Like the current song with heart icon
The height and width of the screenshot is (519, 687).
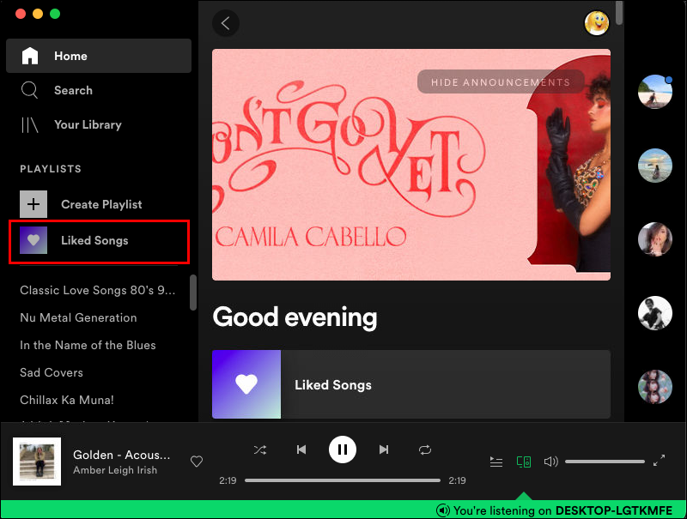(x=197, y=462)
